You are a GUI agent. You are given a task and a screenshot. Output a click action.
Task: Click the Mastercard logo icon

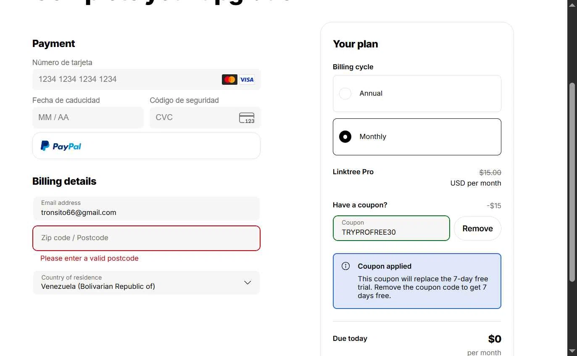coord(229,79)
